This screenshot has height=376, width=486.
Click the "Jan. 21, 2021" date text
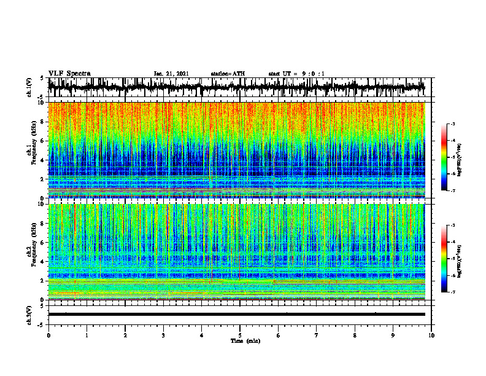click(x=171, y=74)
